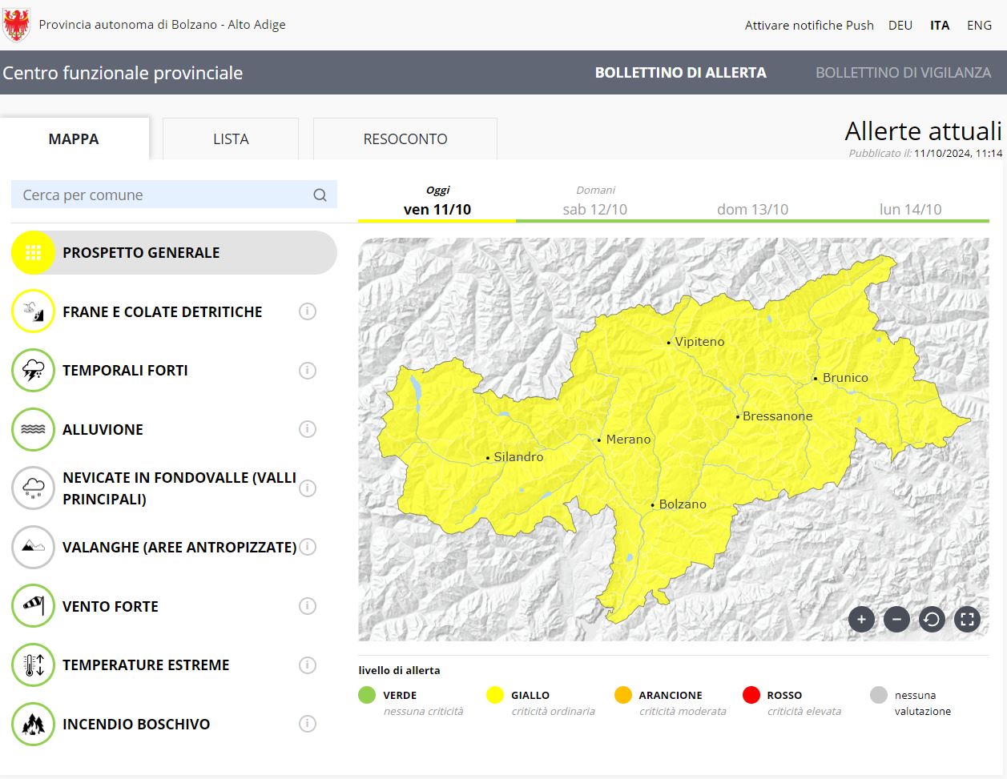This screenshot has width=1007, height=779.
Task: Click the Cerca per comune search field
Action: [164, 195]
